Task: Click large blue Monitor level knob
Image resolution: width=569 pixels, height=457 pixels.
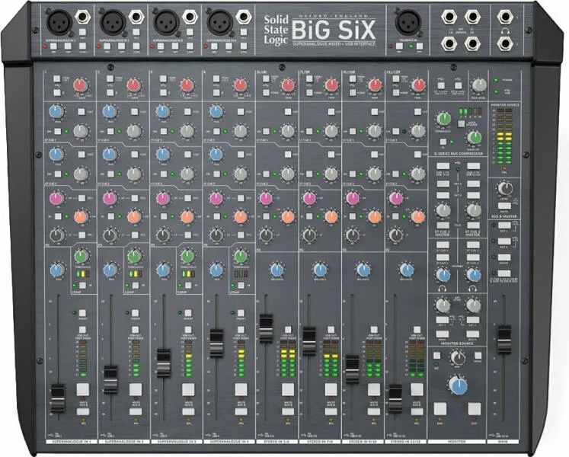Action: pos(458,385)
